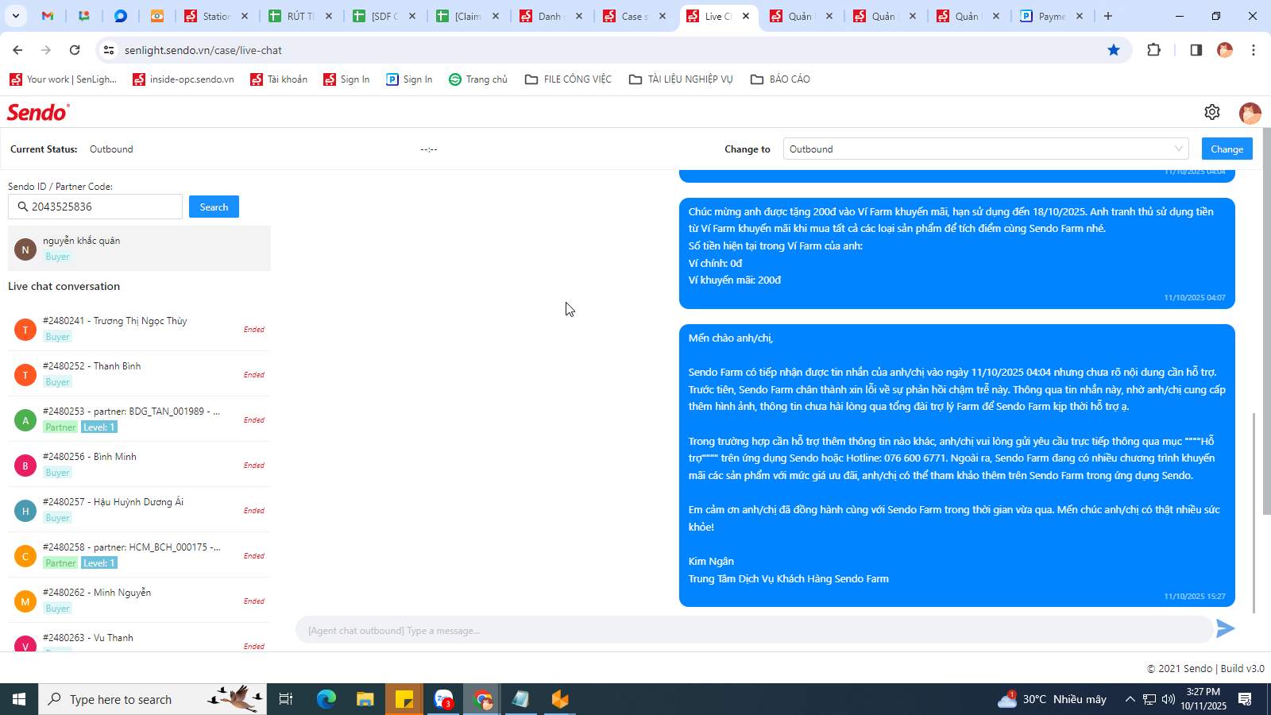Open conversation #2480262 - Minh Nguyễn
The height and width of the screenshot is (715, 1271).
click(139, 601)
